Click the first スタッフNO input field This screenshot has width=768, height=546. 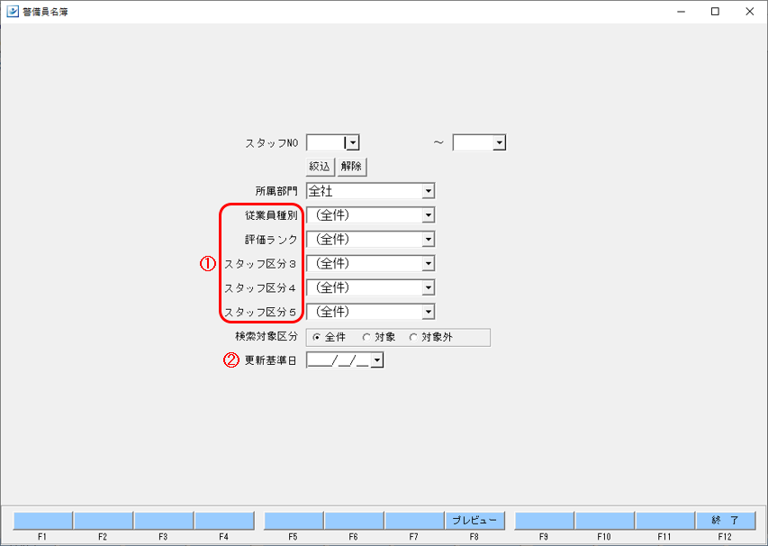coord(327,142)
